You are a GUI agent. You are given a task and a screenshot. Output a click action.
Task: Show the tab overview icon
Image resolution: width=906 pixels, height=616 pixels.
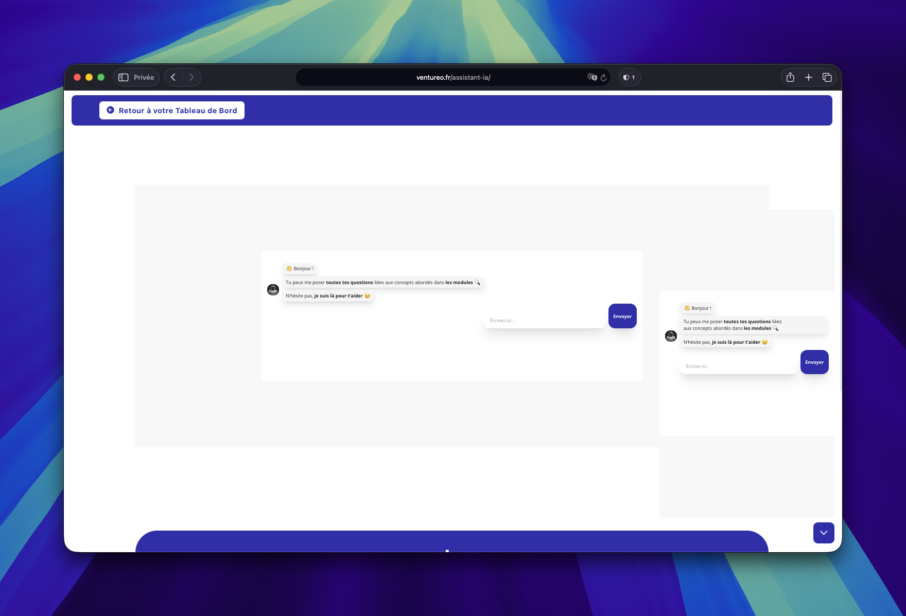click(x=827, y=77)
